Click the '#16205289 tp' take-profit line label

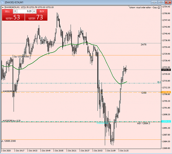(x=8, y=91)
